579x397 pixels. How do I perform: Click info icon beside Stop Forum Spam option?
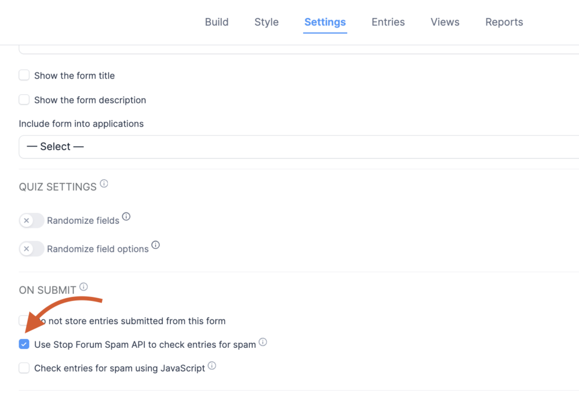click(263, 342)
